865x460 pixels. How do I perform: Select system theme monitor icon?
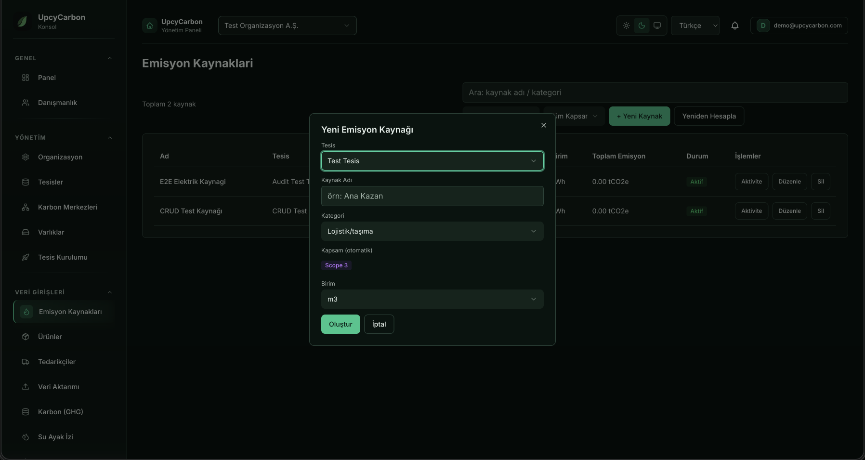click(657, 26)
